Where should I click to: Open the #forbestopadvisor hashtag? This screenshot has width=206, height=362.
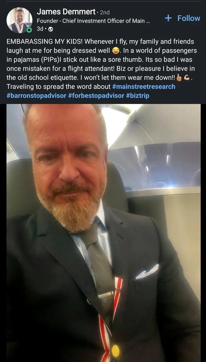coord(96,96)
